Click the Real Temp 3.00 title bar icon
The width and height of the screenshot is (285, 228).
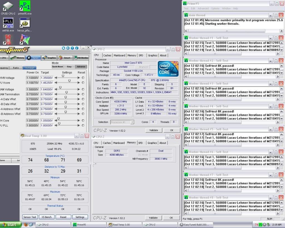coord(23,136)
